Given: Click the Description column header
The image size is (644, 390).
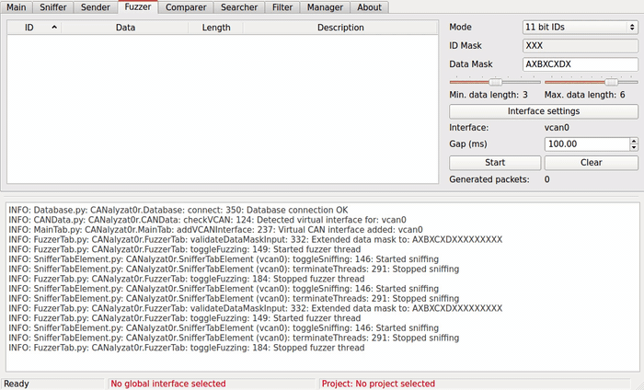Looking at the screenshot, I should click(x=340, y=28).
